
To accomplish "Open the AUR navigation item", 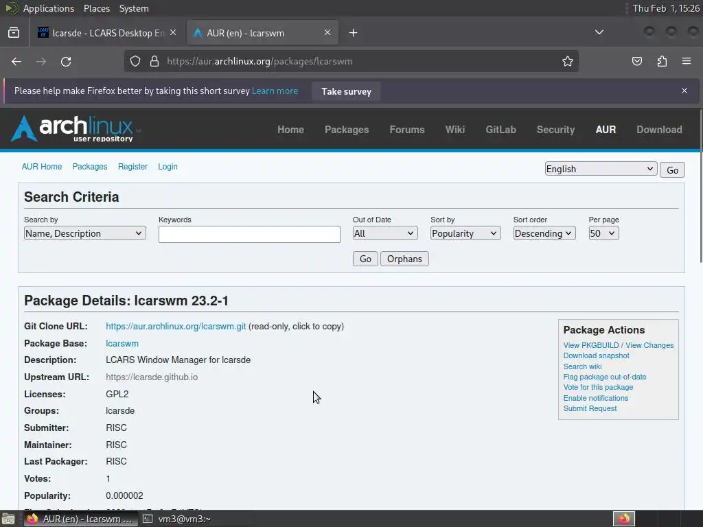I will tap(606, 130).
